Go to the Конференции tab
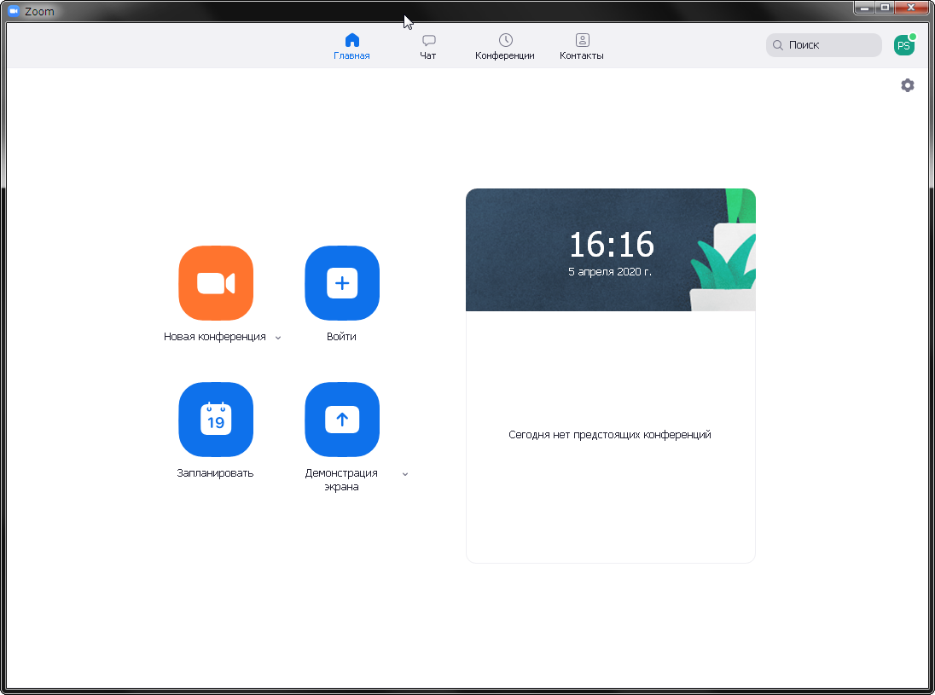Viewport: 935px width, 695px height. click(x=505, y=47)
